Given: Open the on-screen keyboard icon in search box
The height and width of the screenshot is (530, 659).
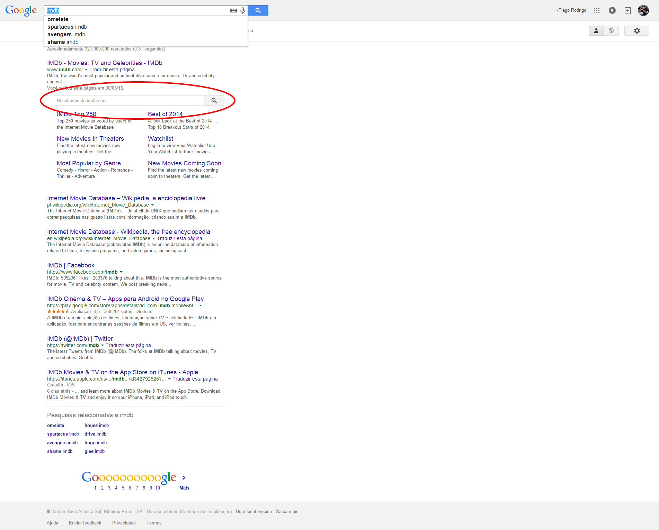Looking at the screenshot, I should click(233, 11).
